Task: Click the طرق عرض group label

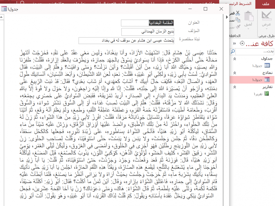Action: (x=266, y=36)
